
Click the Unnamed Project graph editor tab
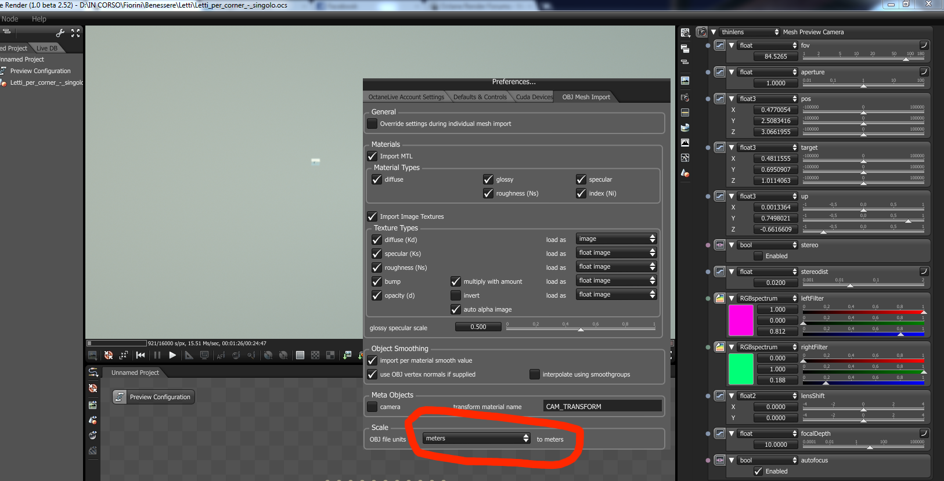pyautogui.click(x=135, y=372)
